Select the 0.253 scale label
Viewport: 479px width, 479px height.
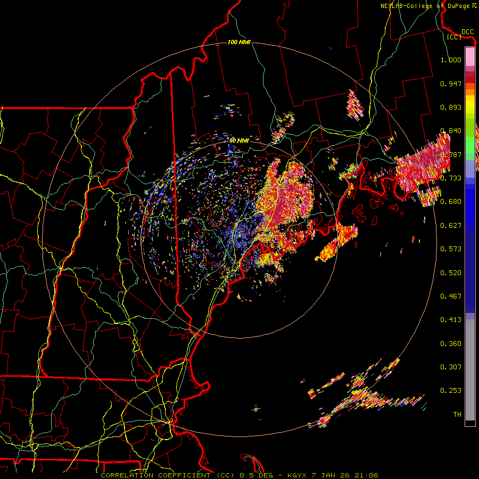pyautogui.click(x=451, y=391)
